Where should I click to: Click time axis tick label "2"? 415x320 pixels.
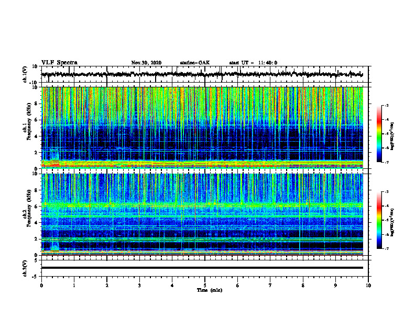coord(107,285)
